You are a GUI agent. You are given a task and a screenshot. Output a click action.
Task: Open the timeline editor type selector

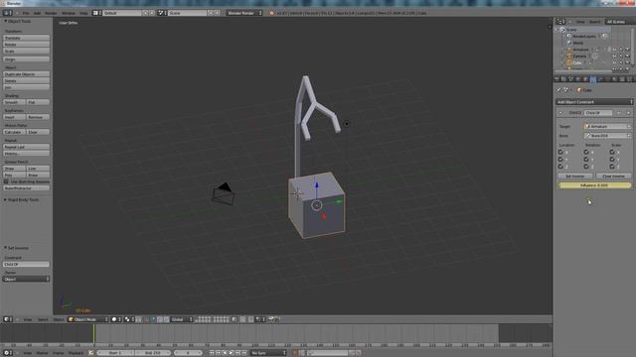click(8, 353)
